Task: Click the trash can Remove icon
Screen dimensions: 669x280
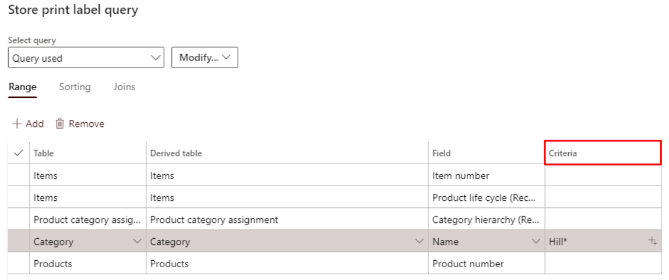Action: click(x=59, y=124)
